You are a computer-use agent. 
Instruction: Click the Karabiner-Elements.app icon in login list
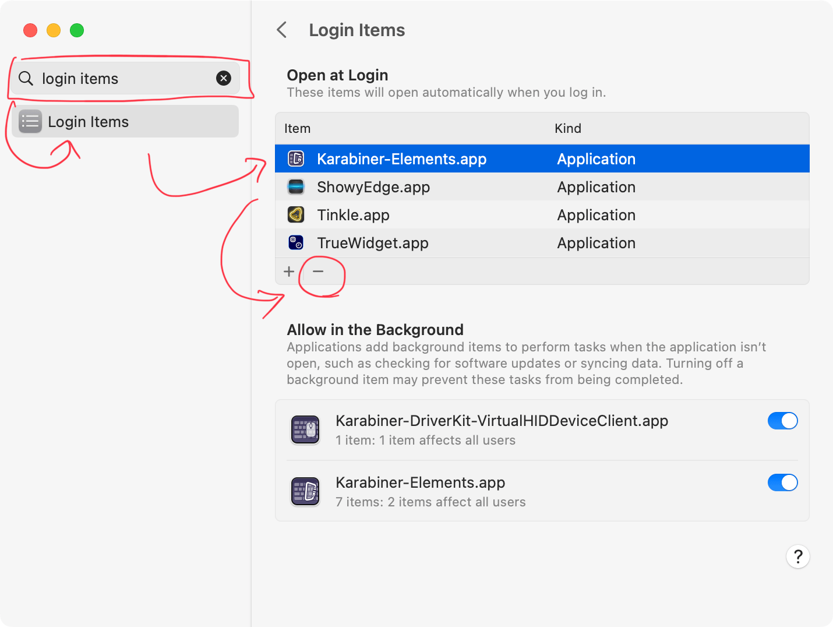[x=296, y=158]
